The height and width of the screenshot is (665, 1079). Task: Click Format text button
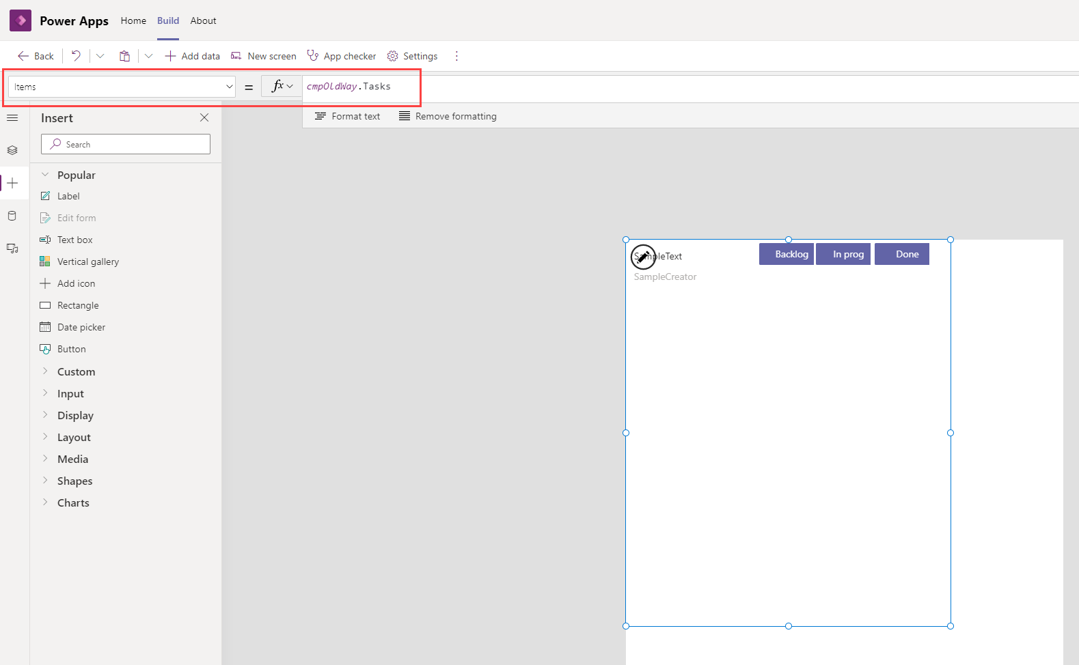click(347, 116)
